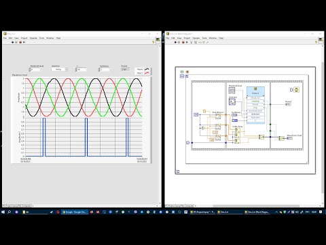Click VI icon pane in front panel window

[x=158, y=40]
